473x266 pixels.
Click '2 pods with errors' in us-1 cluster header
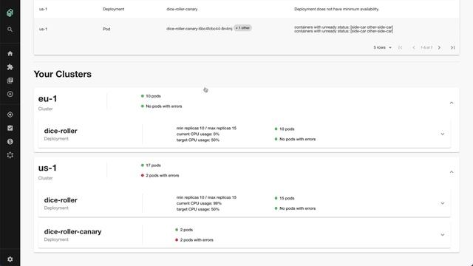[x=163, y=176]
